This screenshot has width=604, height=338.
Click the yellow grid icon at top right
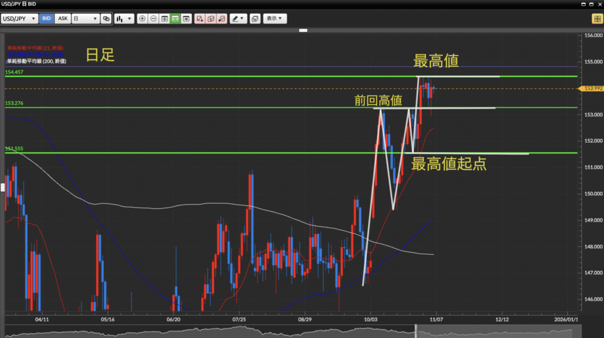[x=596, y=19]
